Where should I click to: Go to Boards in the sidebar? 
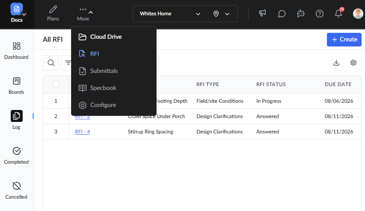pos(16,86)
